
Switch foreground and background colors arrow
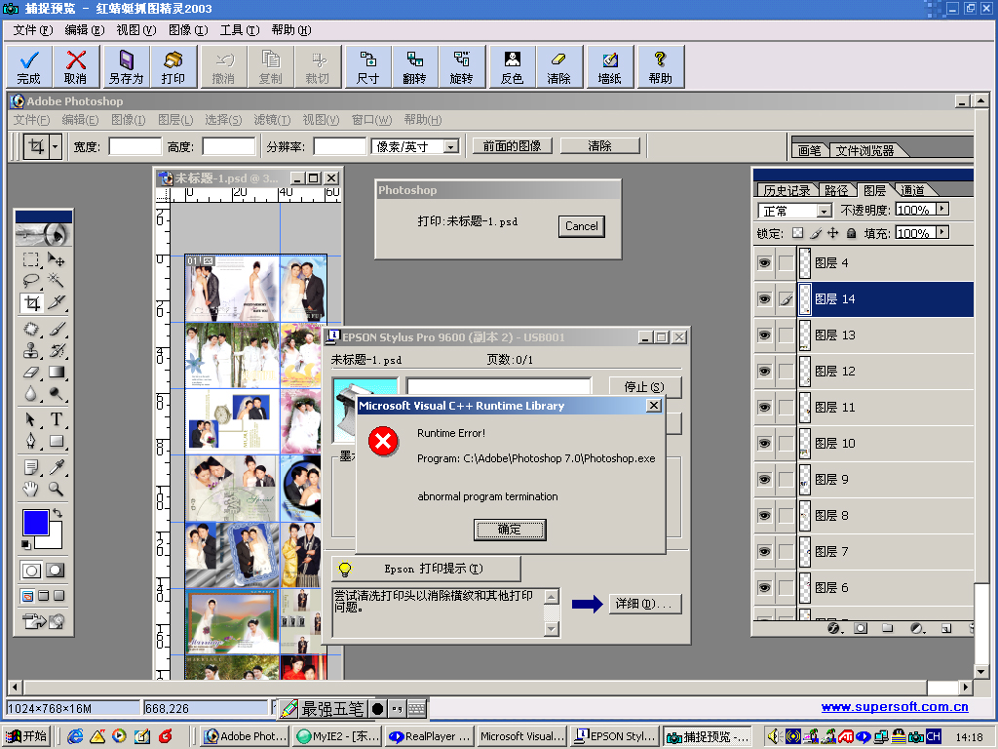pos(58,513)
